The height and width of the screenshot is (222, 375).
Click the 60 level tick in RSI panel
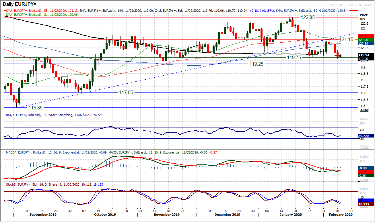point(361,130)
